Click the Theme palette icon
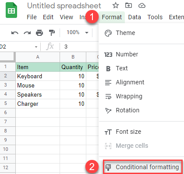The width and height of the screenshot is (184, 174). [x=108, y=33]
